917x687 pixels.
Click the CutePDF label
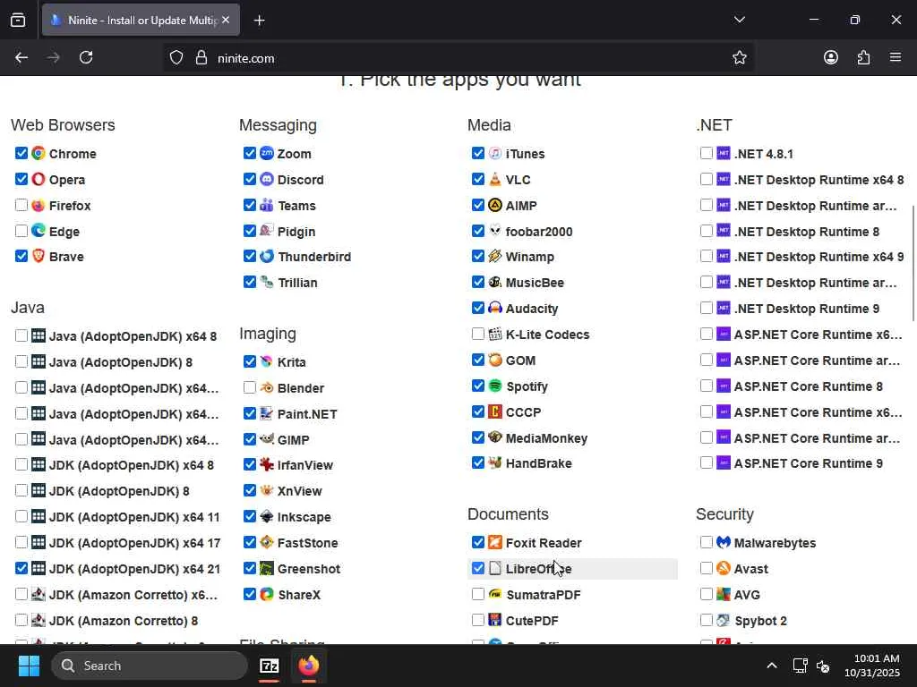click(x=532, y=621)
